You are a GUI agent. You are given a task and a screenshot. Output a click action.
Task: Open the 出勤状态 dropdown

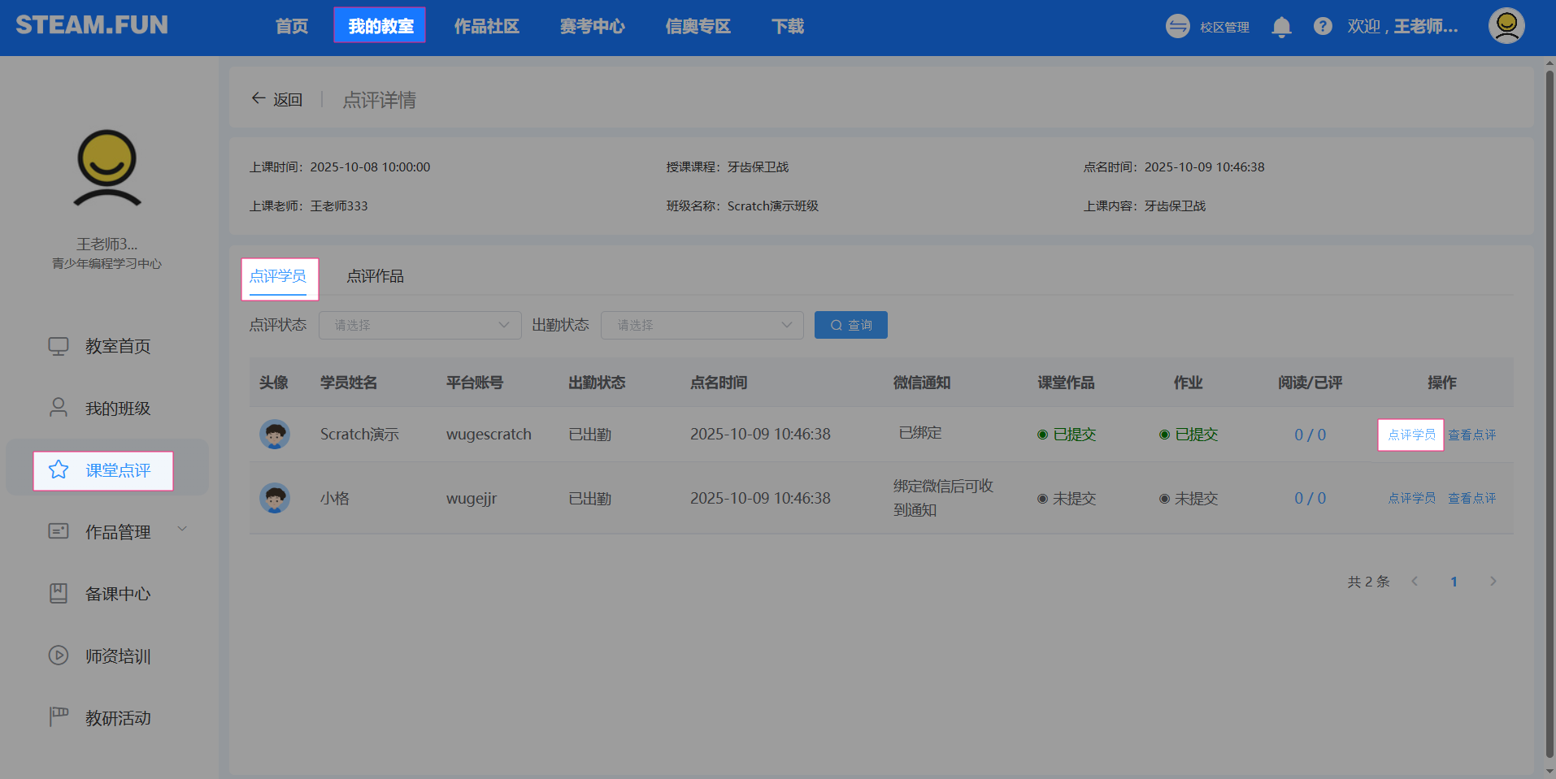click(702, 325)
